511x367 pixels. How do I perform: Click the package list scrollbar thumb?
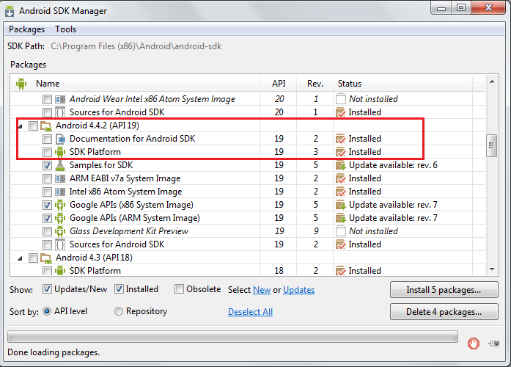click(x=491, y=146)
